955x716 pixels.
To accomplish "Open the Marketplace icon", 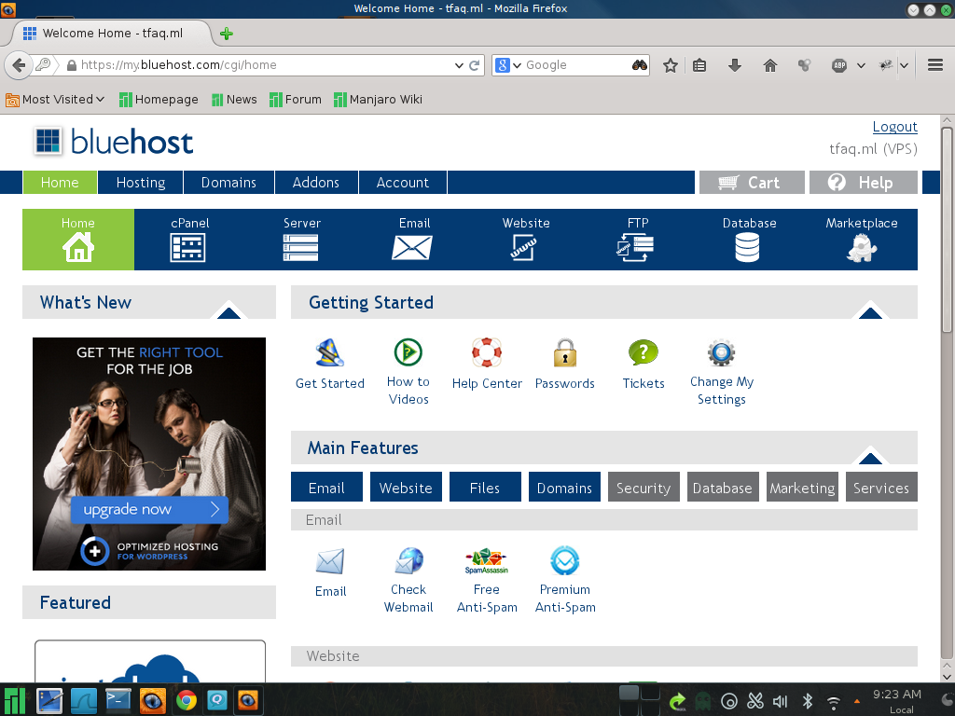I will click(x=861, y=247).
